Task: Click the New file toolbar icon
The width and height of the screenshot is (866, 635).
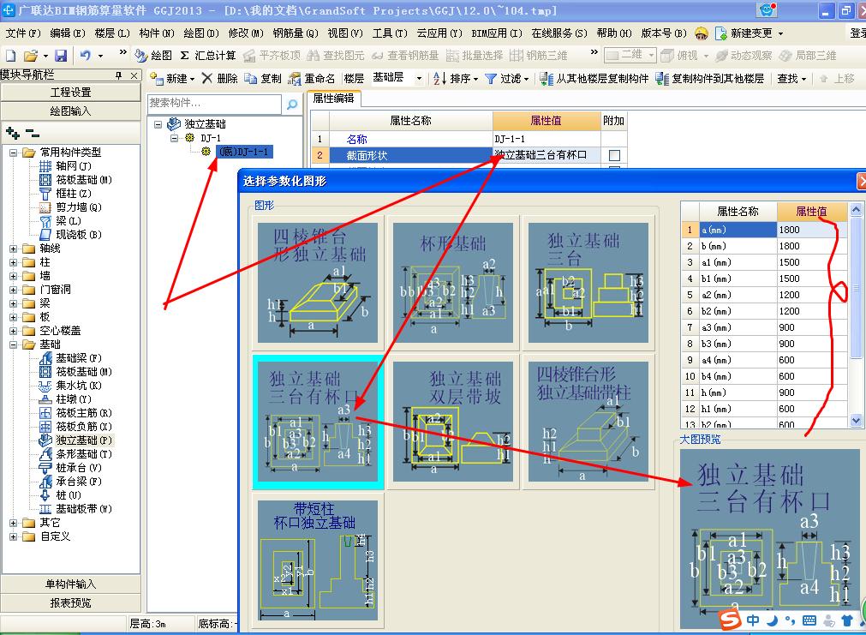Action: pos(11,55)
